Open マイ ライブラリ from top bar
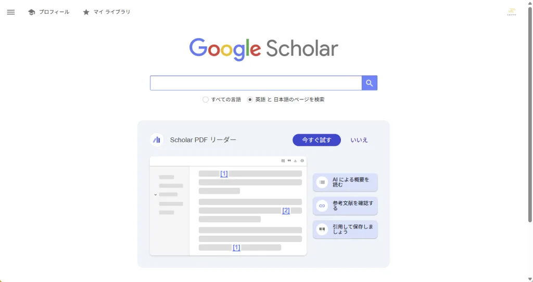Screen dimensions: 533x282 [x=111, y=12]
